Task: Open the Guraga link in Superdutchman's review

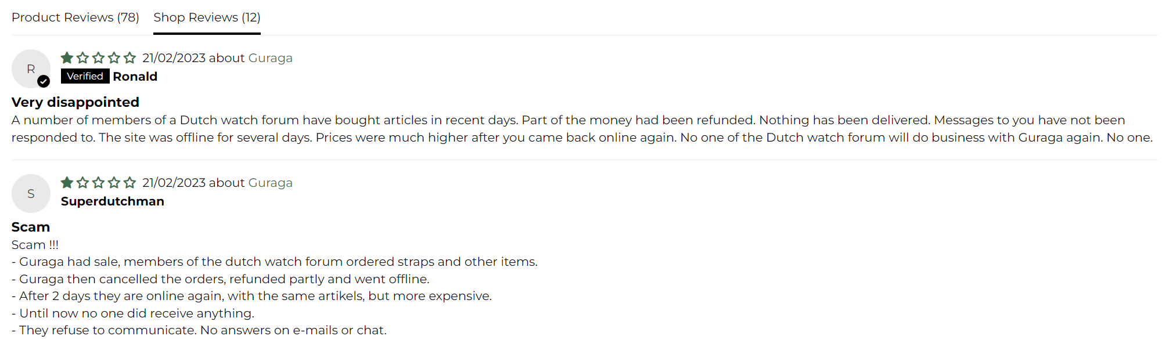Action: pos(270,183)
